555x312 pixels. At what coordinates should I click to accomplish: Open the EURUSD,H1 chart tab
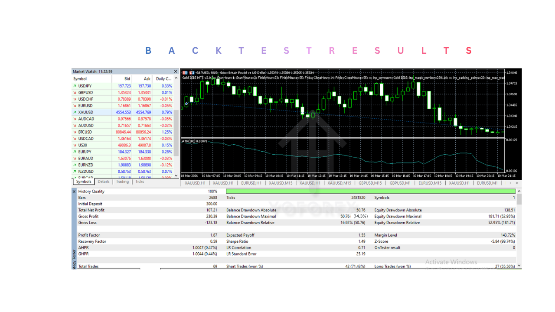[x=251, y=183]
